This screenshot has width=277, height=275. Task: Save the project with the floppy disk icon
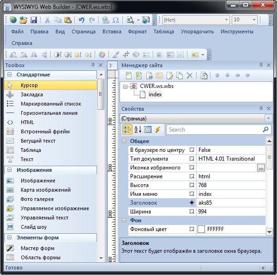point(34,20)
